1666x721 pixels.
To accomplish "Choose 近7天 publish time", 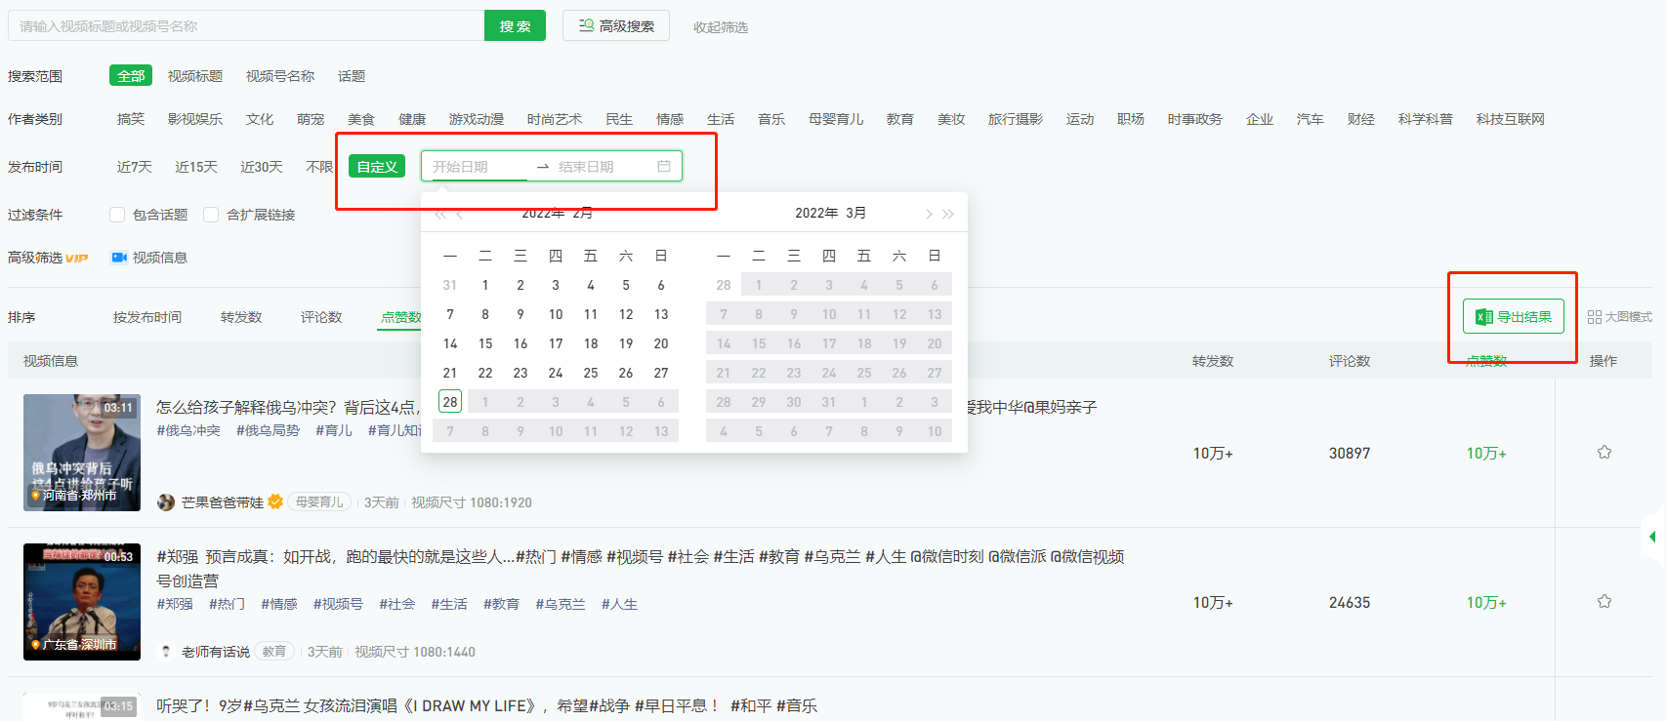I will coord(135,167).
